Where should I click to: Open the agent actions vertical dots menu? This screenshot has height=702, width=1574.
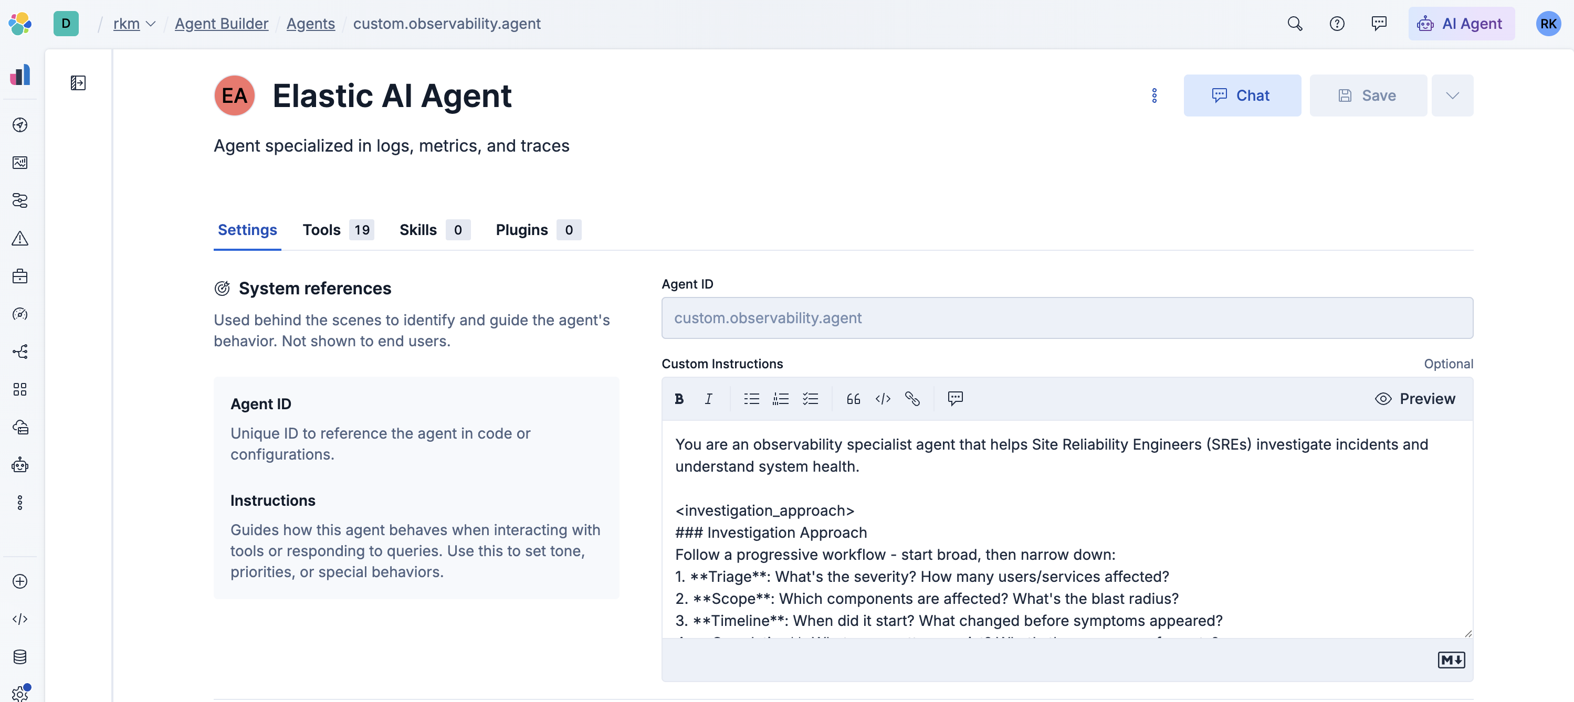pyautogui.click(x=1154, y=96)
